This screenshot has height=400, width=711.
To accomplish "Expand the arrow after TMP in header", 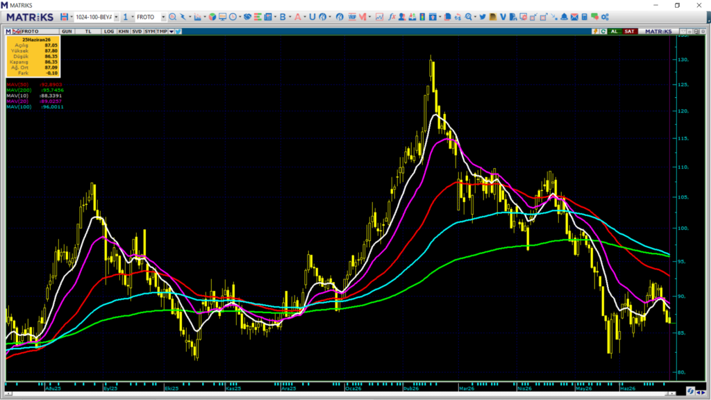I will tap(172, 31).
